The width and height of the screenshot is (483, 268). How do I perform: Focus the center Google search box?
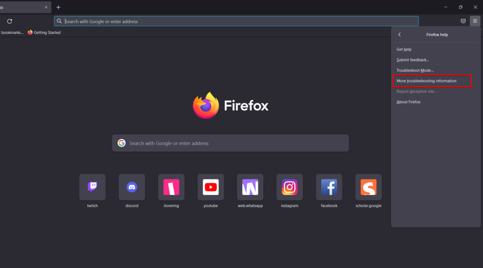tap(230, 143)
